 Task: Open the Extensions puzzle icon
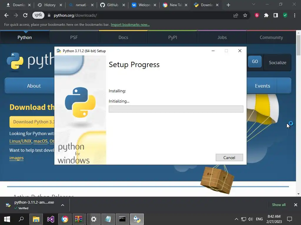pos(266,15)
